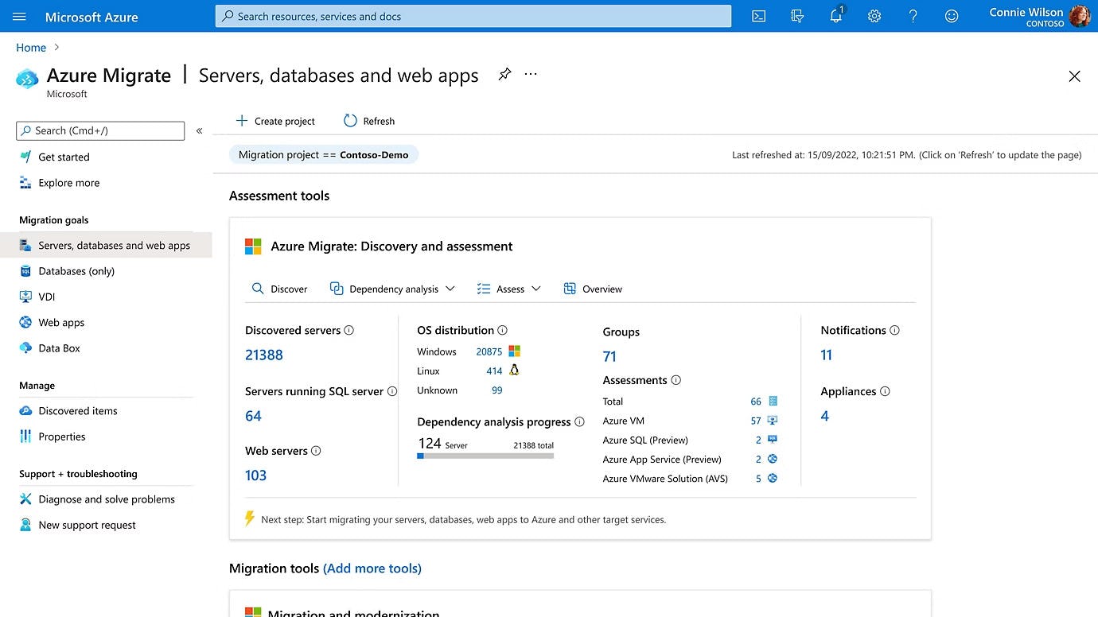Click the dependency analysis progress bar
This screenshot has width=1098, height=617.
485,455
